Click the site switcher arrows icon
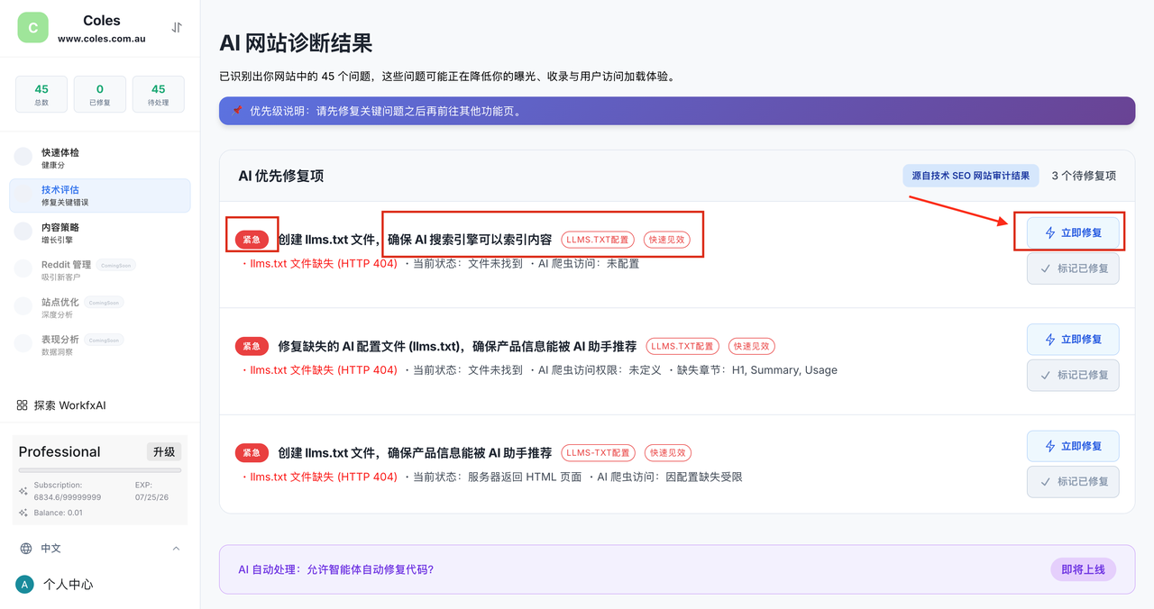This screenshot has height=609, width=1154. pos(177,28)
